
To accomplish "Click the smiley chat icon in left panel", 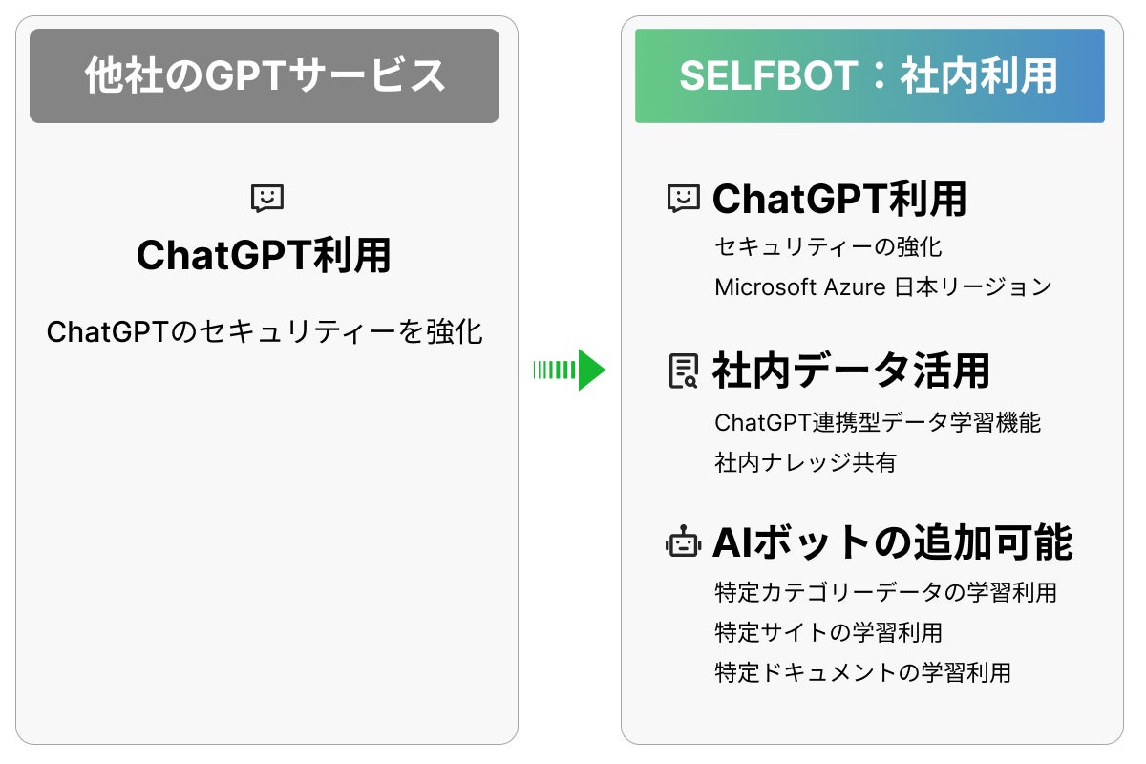I will [x=266, y=199].
